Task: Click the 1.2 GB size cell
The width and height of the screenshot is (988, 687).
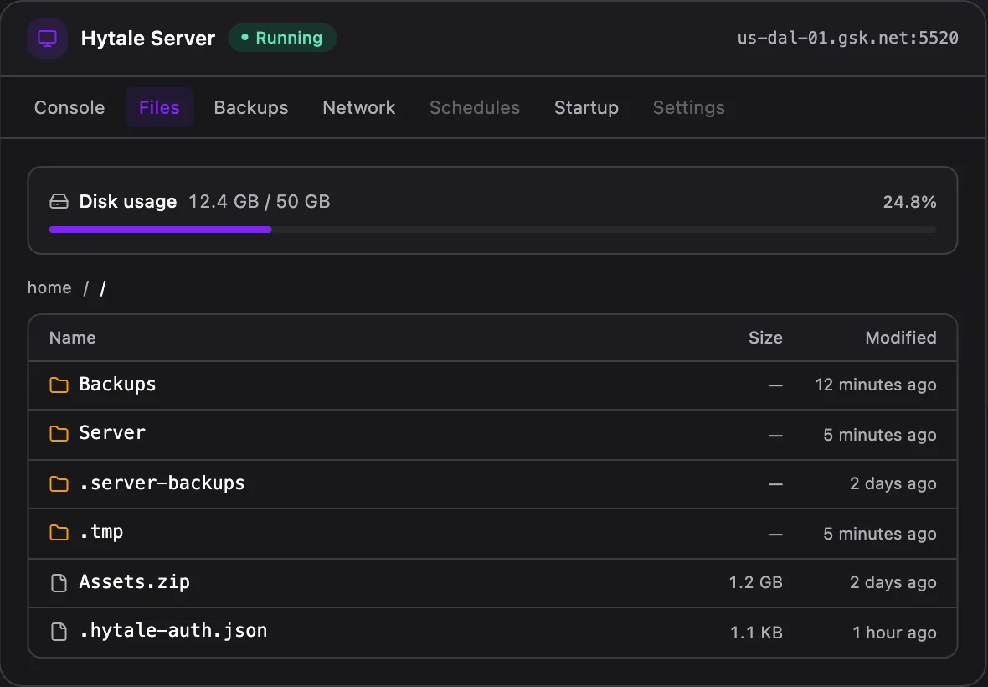Action: [x=755, y=582]
